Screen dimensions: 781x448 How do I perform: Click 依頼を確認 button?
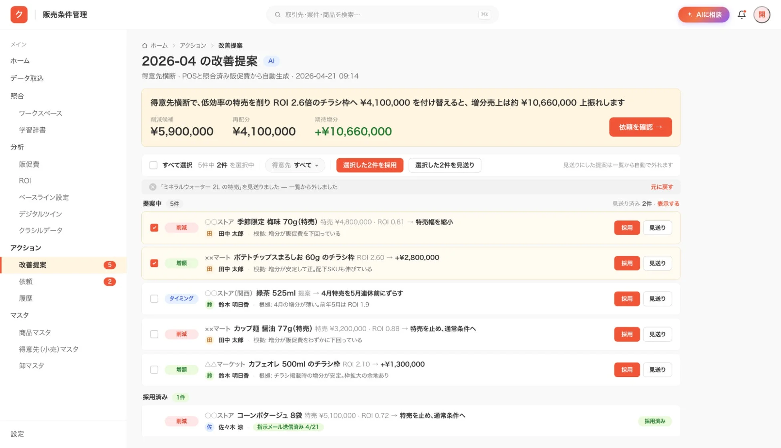point(640,127)
